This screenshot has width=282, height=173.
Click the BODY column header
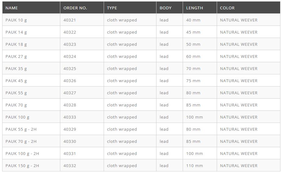(166, 8)
